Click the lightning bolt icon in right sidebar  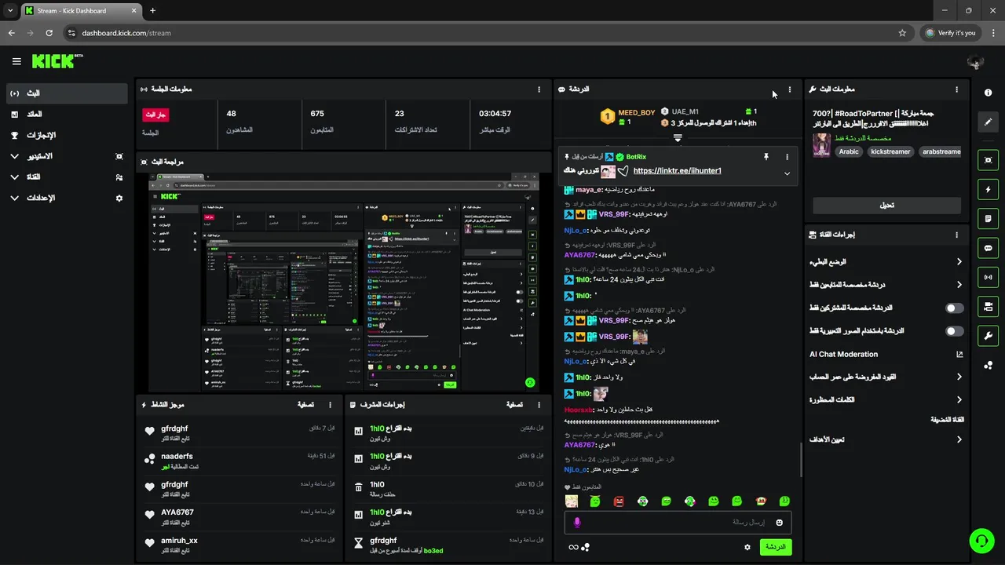(x=988, y=189)
